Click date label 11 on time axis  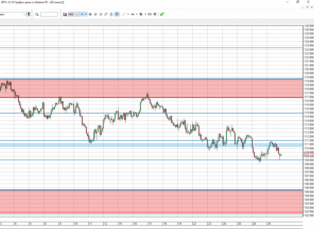click(90, 224)
